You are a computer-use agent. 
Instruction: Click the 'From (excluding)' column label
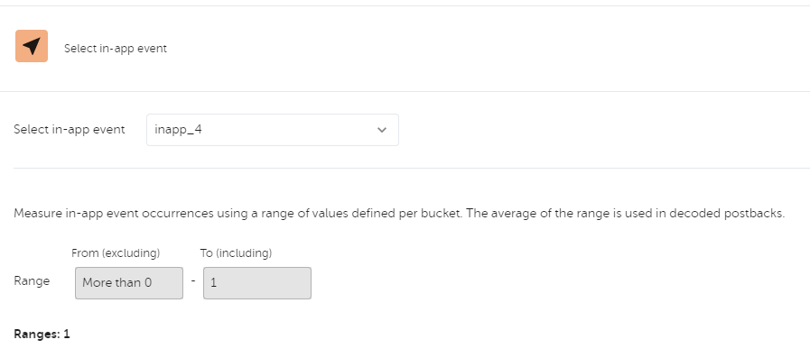click(x=116, y=253)
